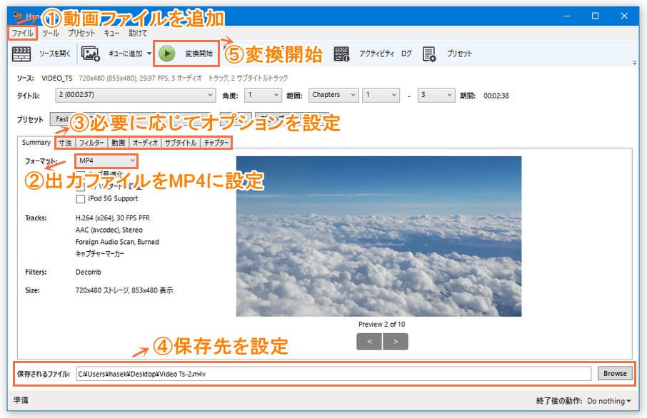Click the キューに追加 toolbar button
Image resolution: width=647 pixels, height=418 pixels.
(126, 53)
